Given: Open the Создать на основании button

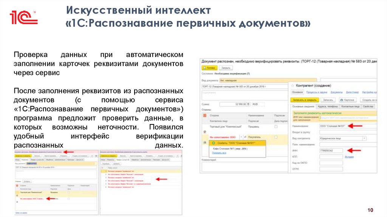Looking at the screenshot, I should (369, 100).
